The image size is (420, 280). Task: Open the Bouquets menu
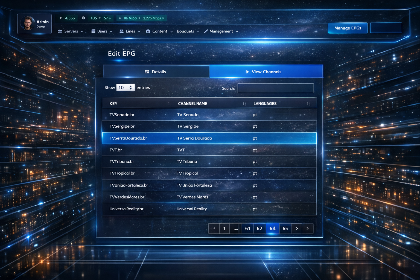(185, 31)
